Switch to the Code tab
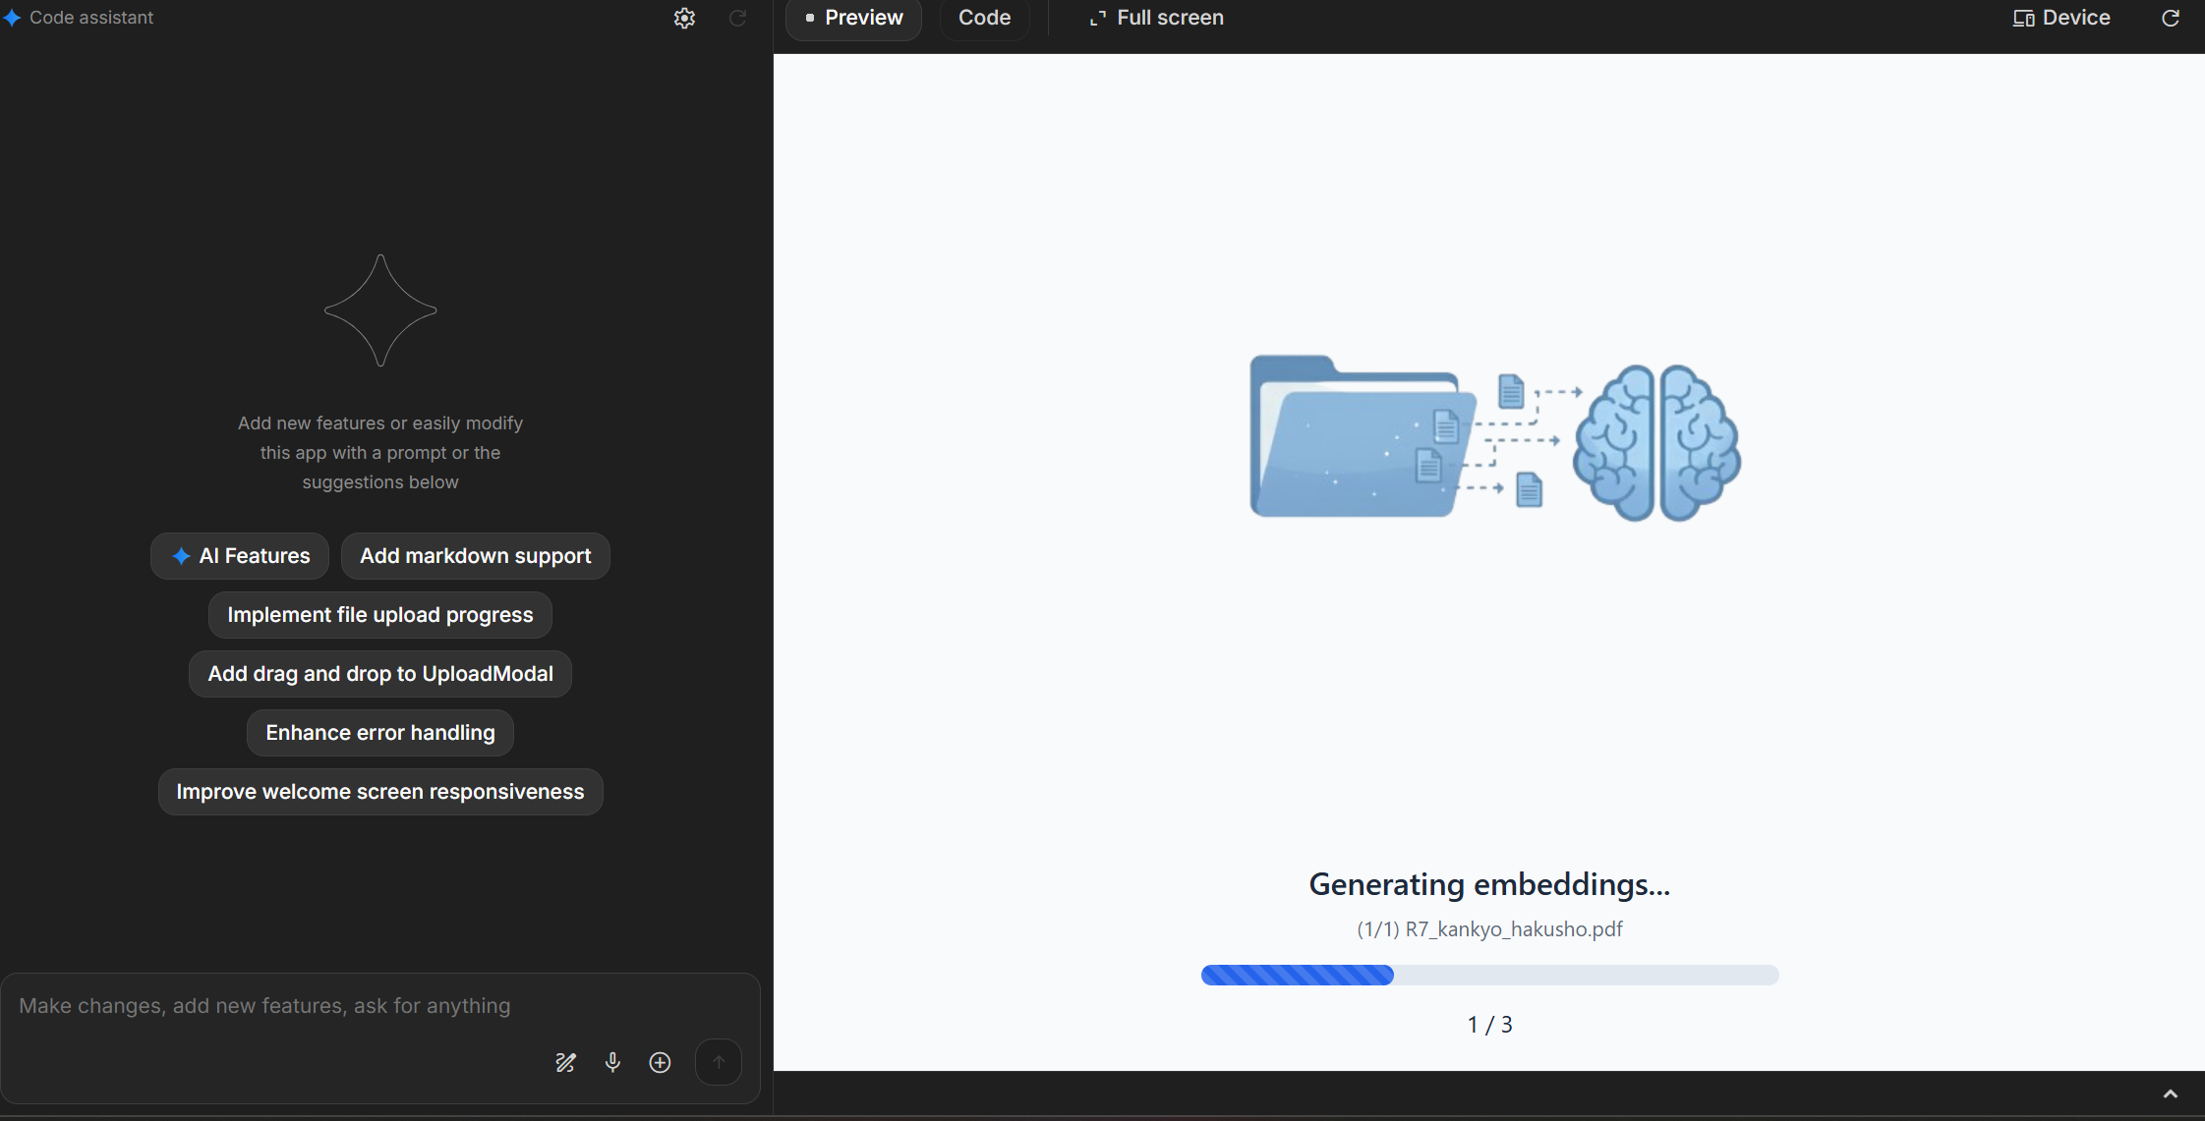This screenshot has width=2205, height=1121. coord(984,18)
